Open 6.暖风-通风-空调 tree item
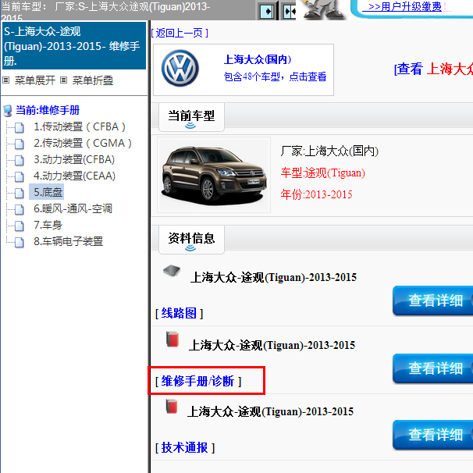 [x=73, y=208]
